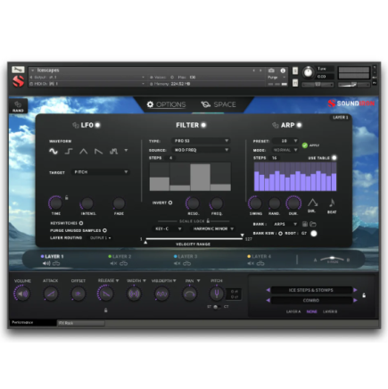Open the KEY-C scale key dropdown
This screenshot has width=388, height=389.
click(x=167, y=228)
